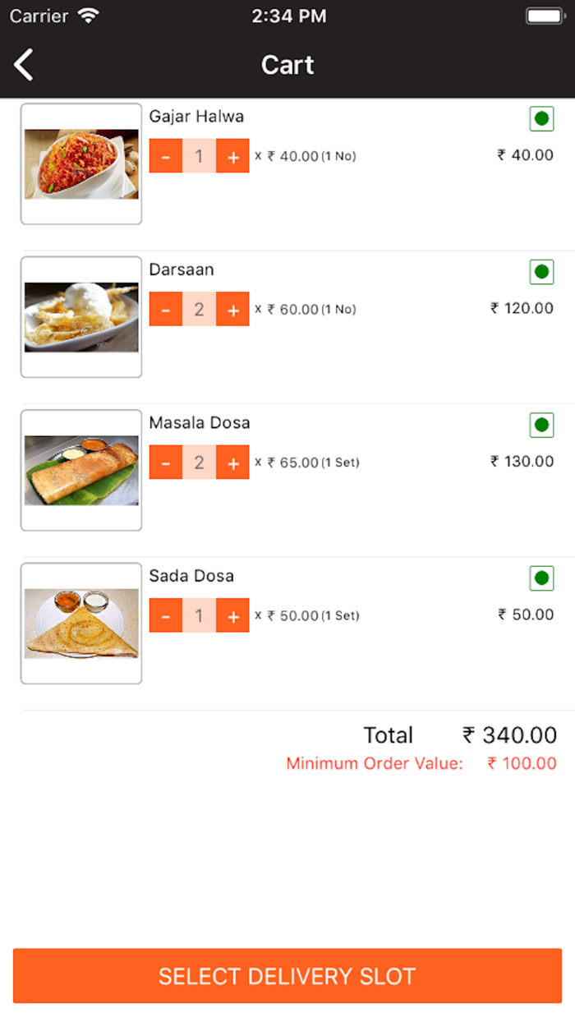The height and width of the screenshot is (1022, 575).
Task: Tap minus for Sada Dosa
Action: click(166, 615)
